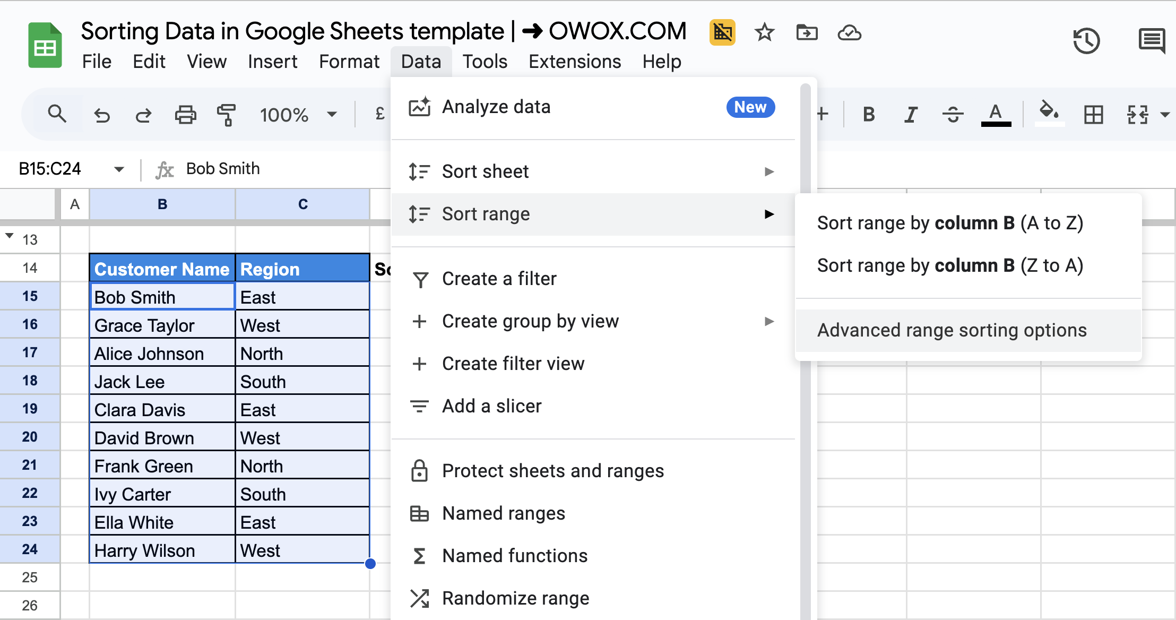1176x620 pixels.
Task: Star this spreadsheet document
Action: point(764,32)
